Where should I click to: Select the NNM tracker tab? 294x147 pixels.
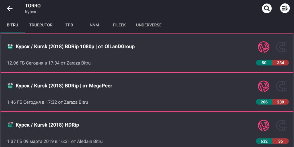coord(94,25)
